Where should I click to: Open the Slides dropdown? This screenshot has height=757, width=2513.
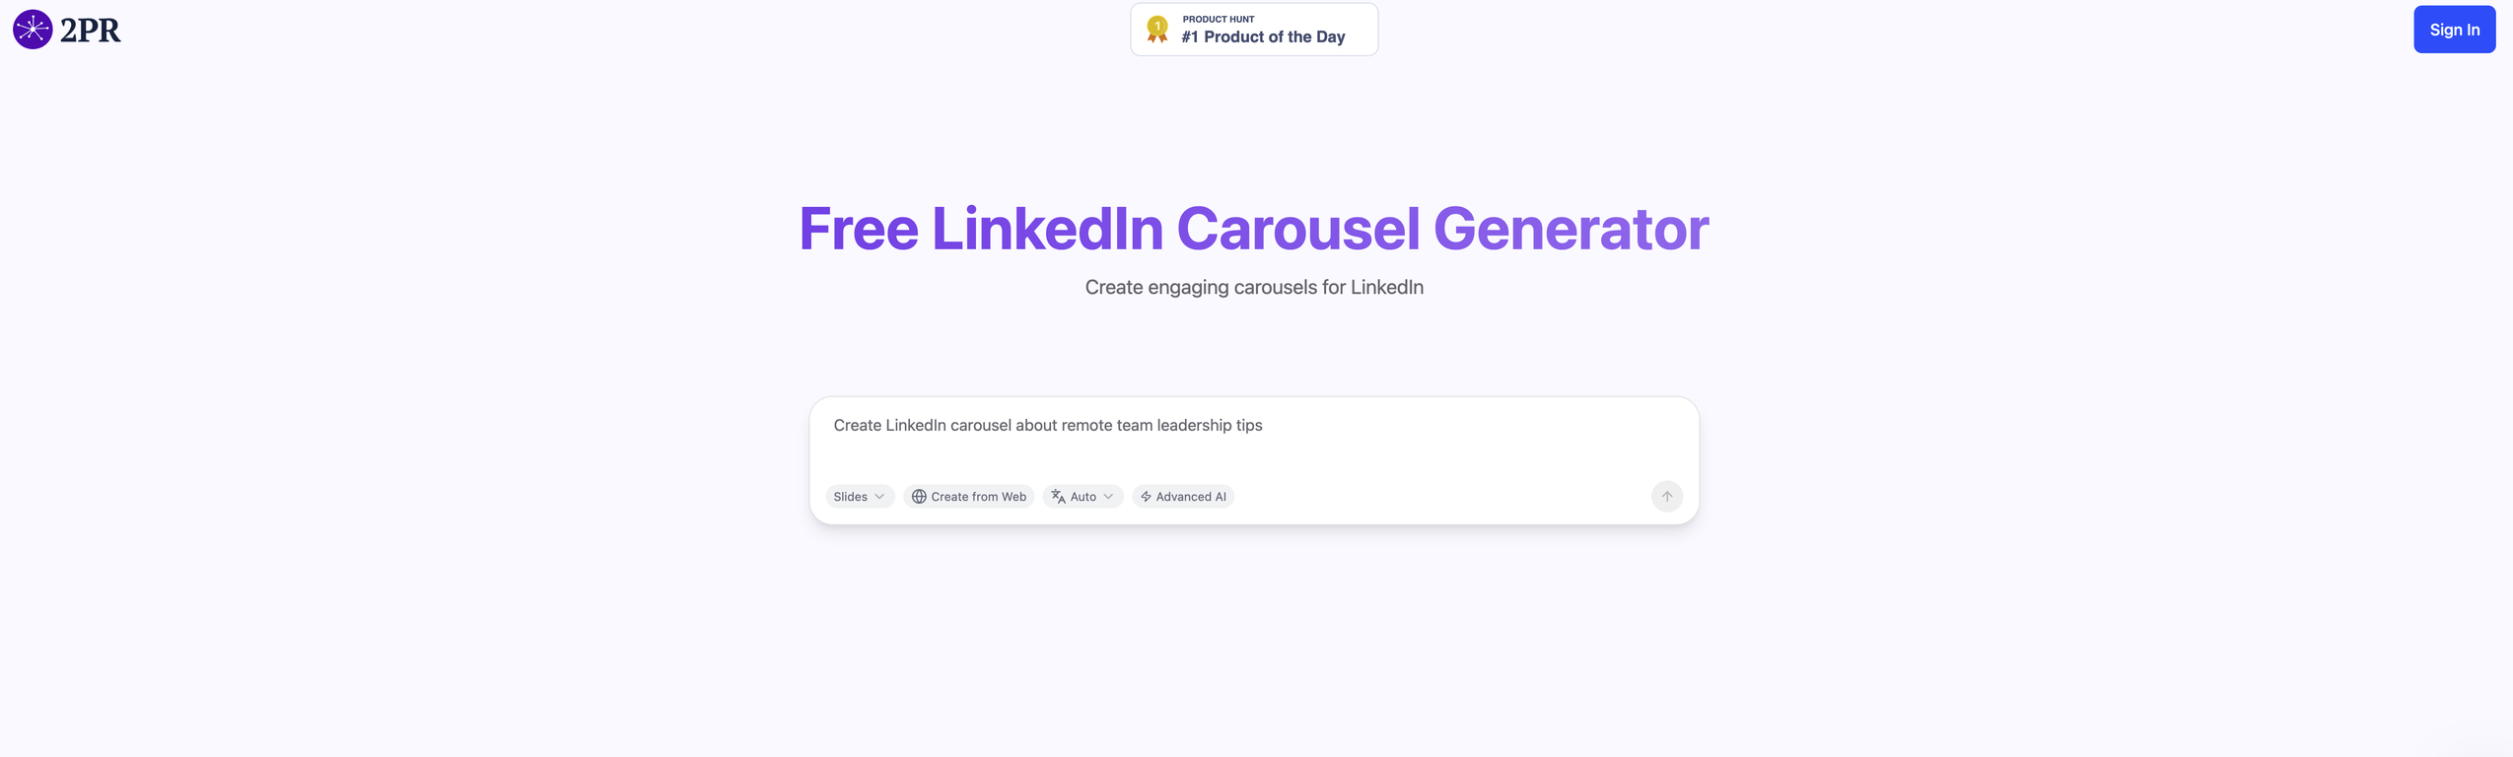pyautogui.click(x=851, y=497)
